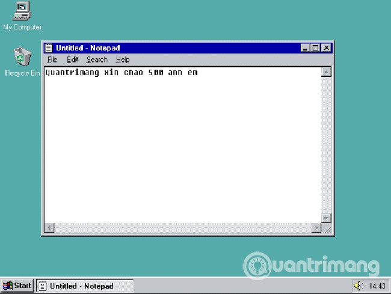The height and width of the screenshot is (294, 391).
Task: Open the Help menu in Notepad
Action: click(123, 60)
